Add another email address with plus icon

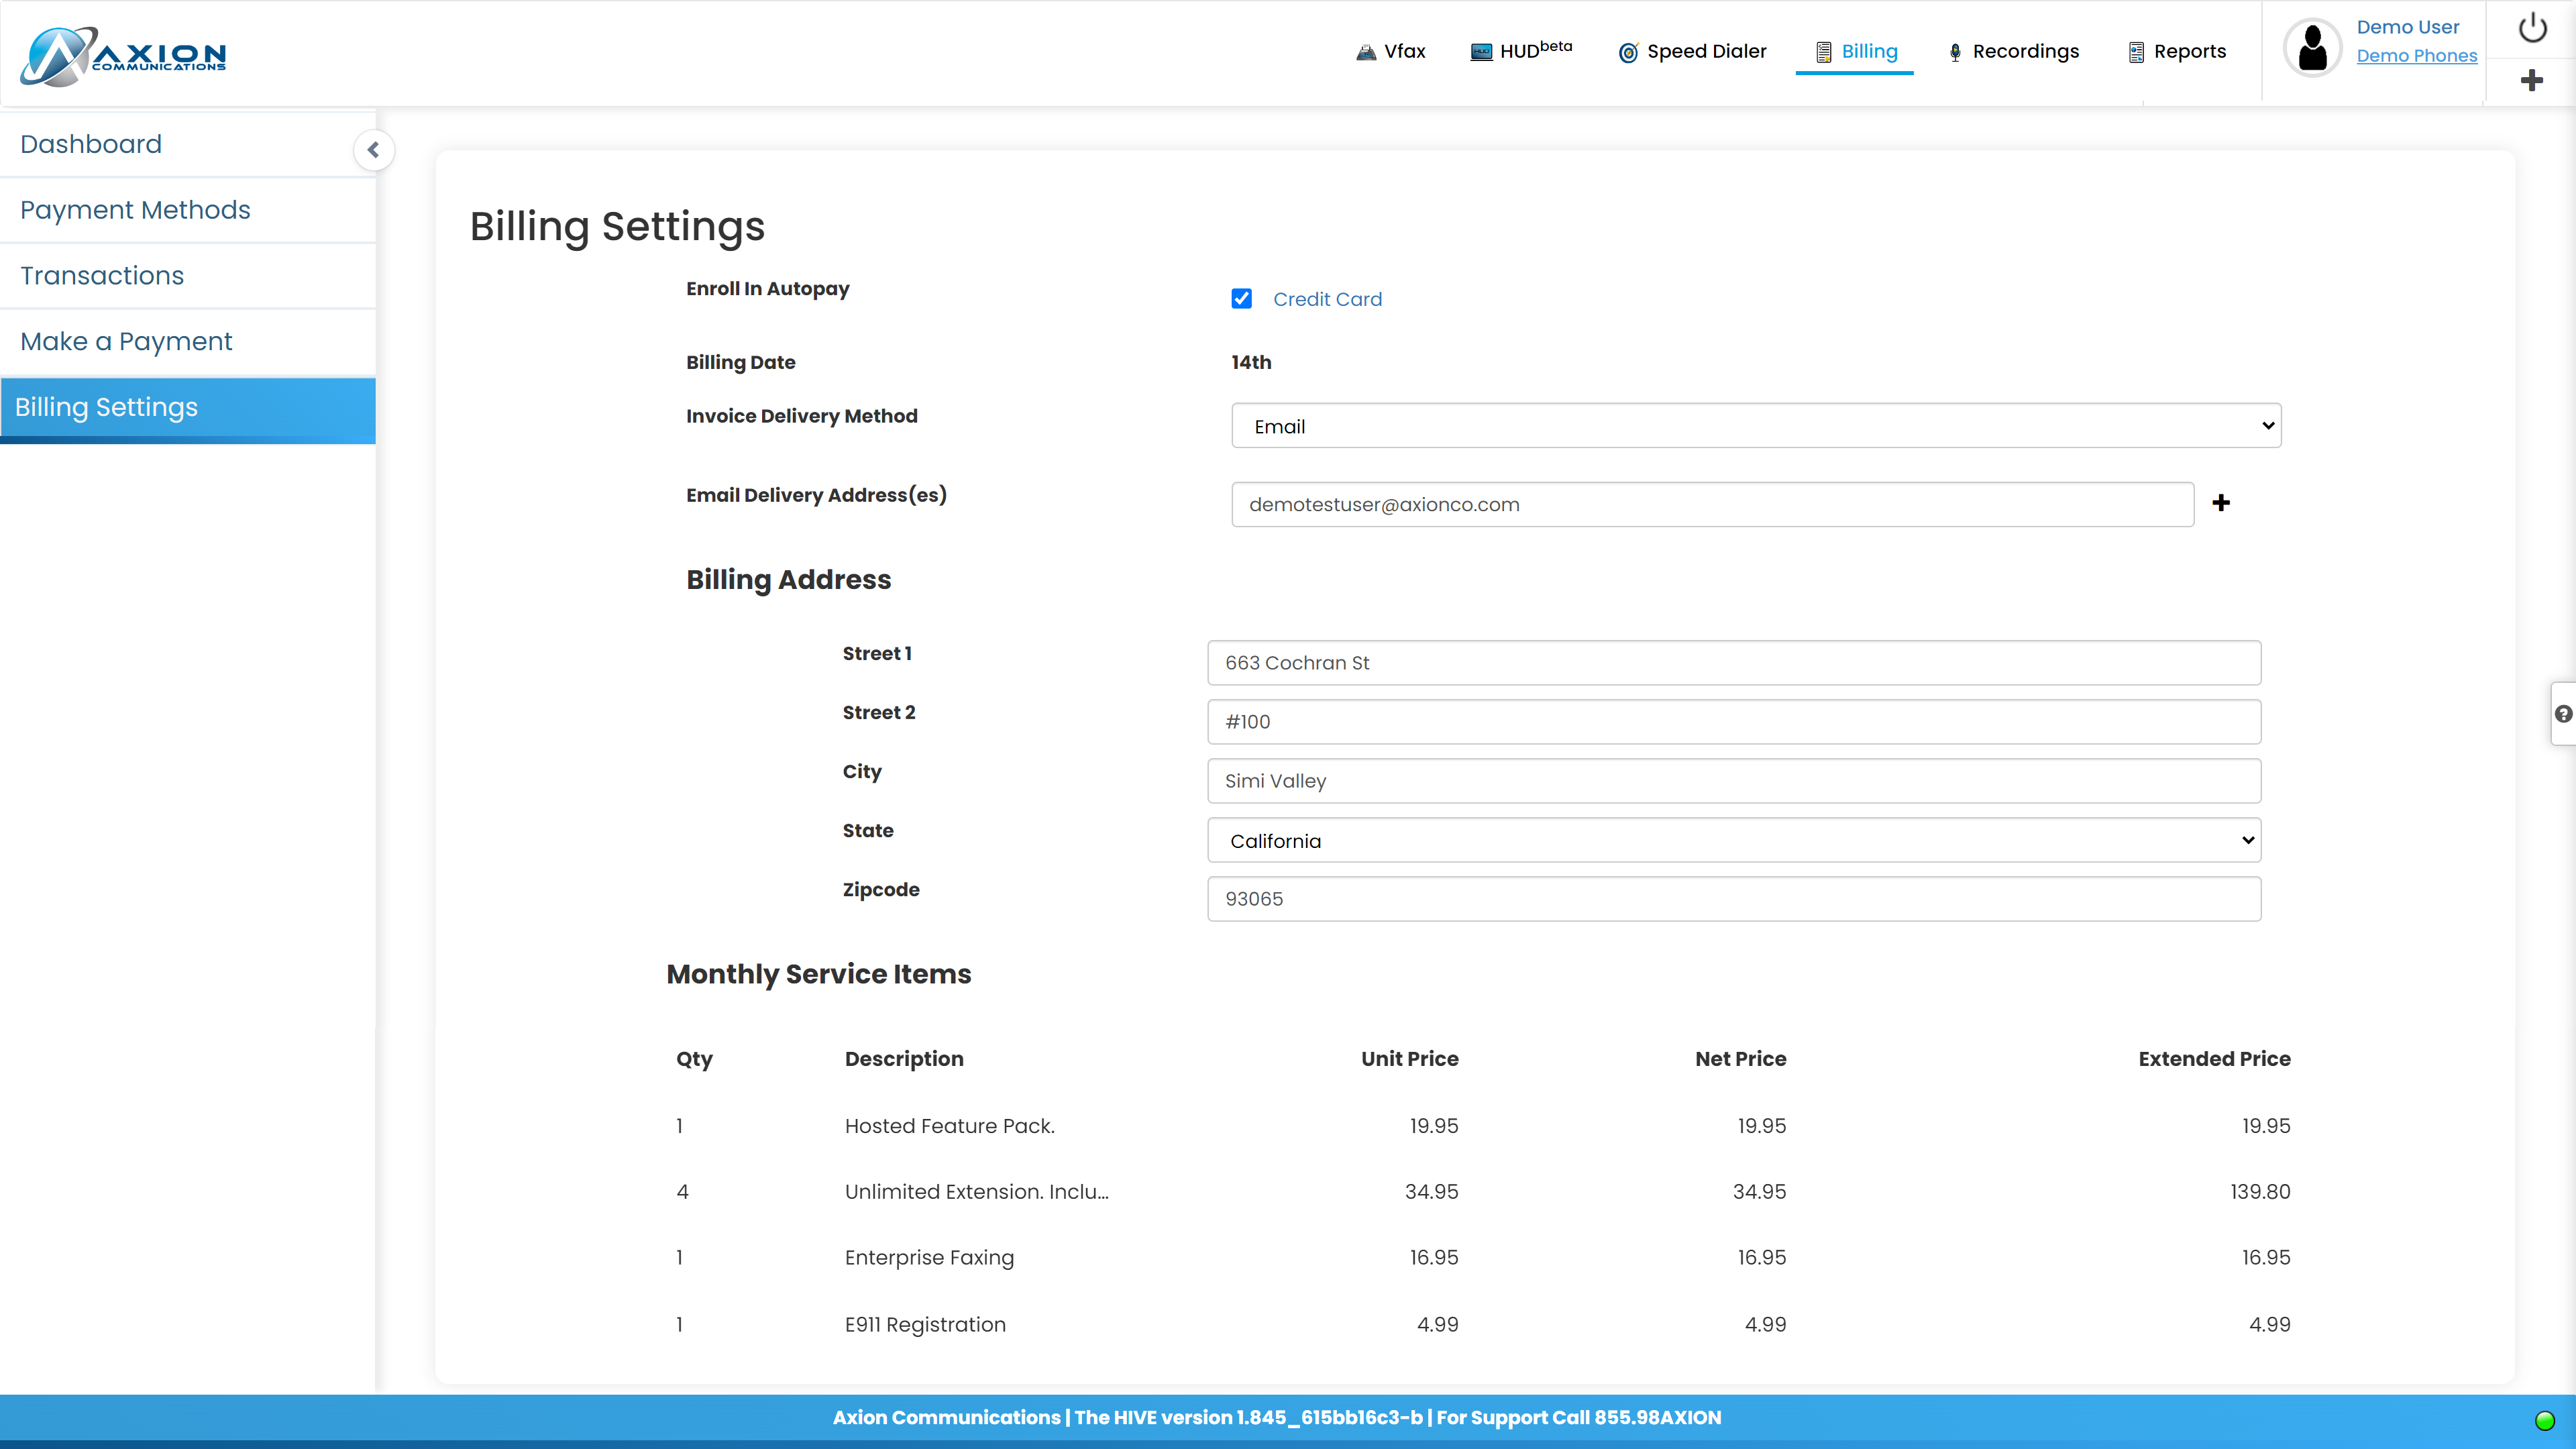[x=2221, y=503]
